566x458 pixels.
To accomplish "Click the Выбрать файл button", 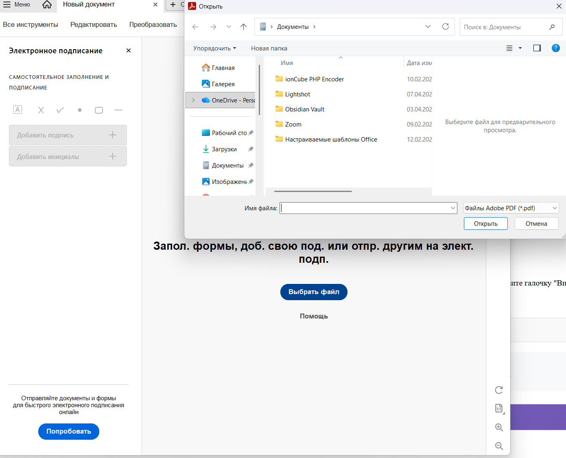I will point(314,292).
